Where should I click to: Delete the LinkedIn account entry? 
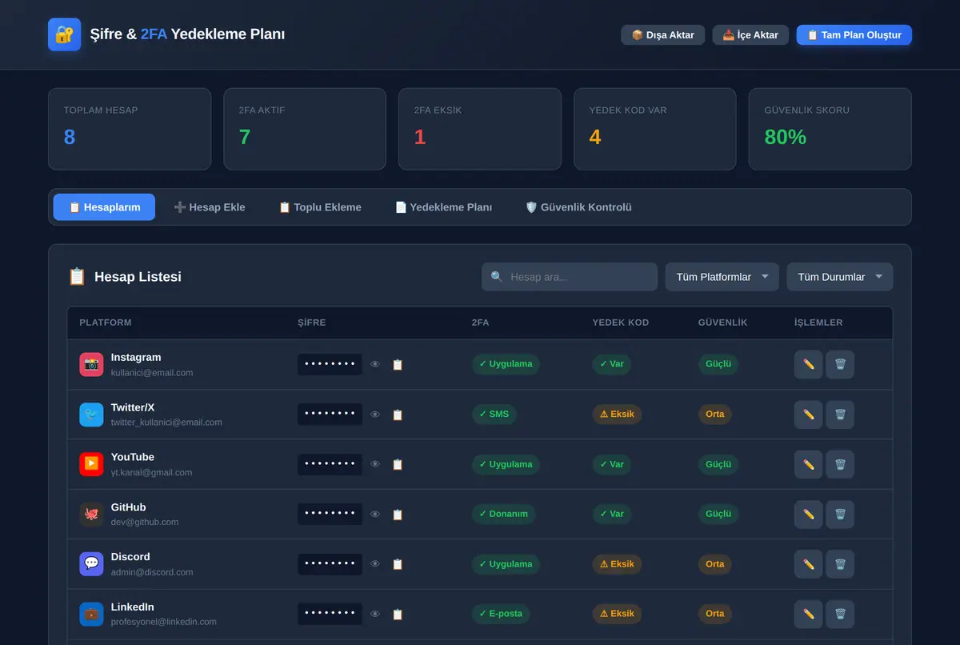[x=840, y=614]
